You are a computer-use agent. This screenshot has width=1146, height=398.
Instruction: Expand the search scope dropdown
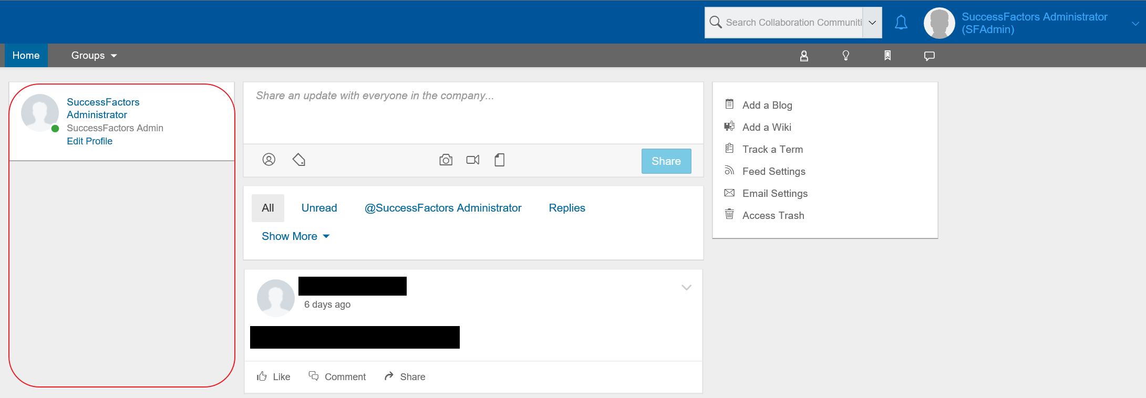coord(872,23)
